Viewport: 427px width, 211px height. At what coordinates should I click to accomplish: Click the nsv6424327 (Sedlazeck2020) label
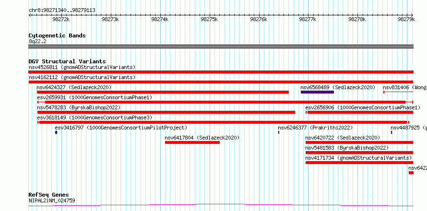[x=74, y=87]
